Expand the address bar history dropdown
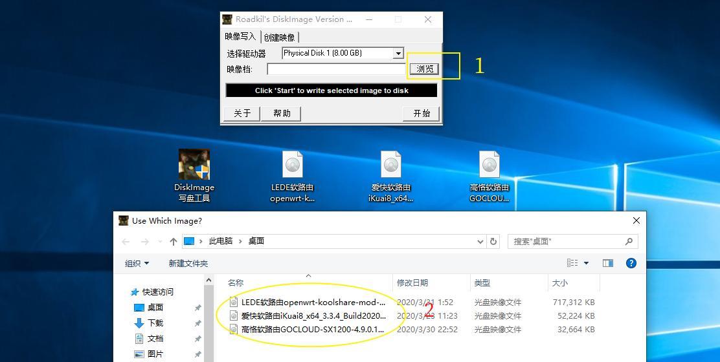This screenshot has width=720, height=362. pyautogui.click(x=480, y=242)
